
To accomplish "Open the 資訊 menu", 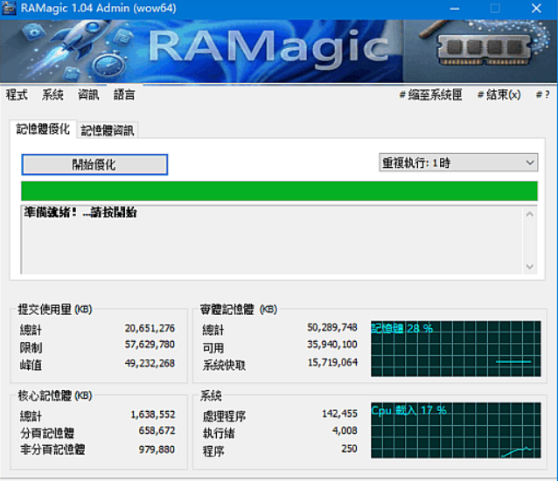I will click(88, 95).
